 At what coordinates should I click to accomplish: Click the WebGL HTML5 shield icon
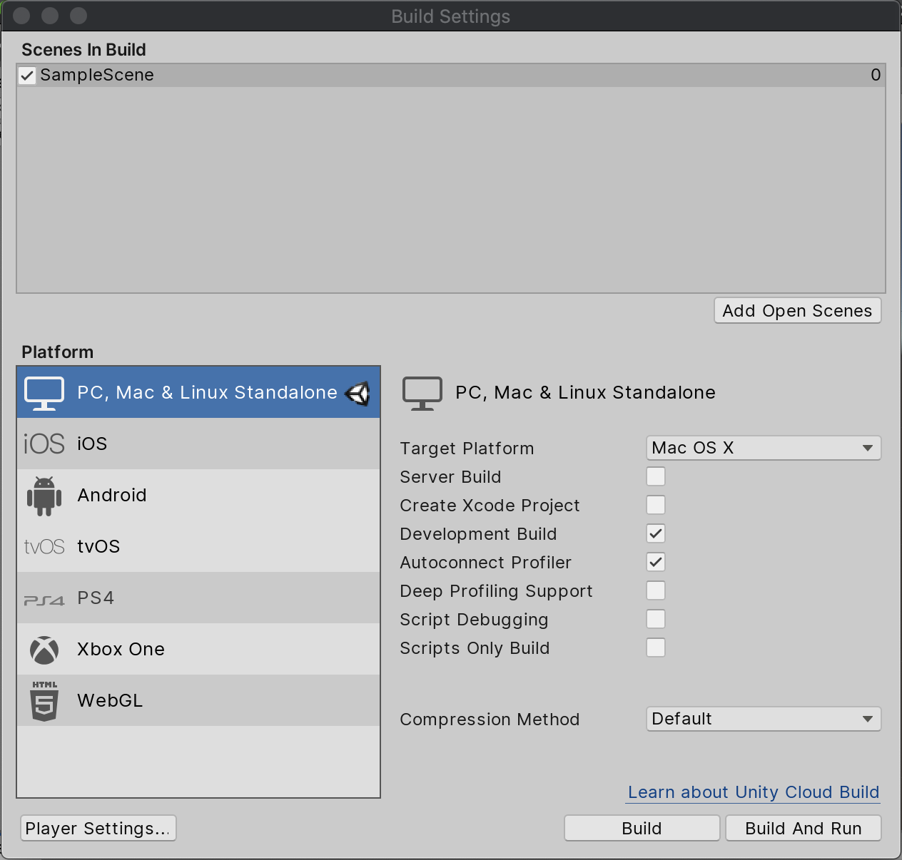pos(44,701)
